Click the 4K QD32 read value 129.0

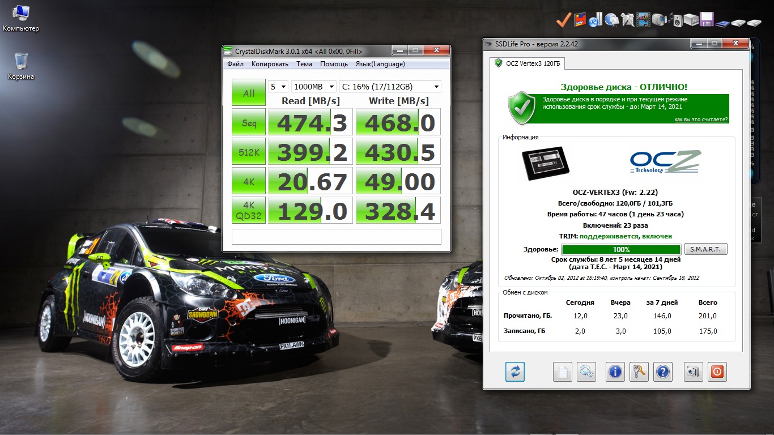311,211
